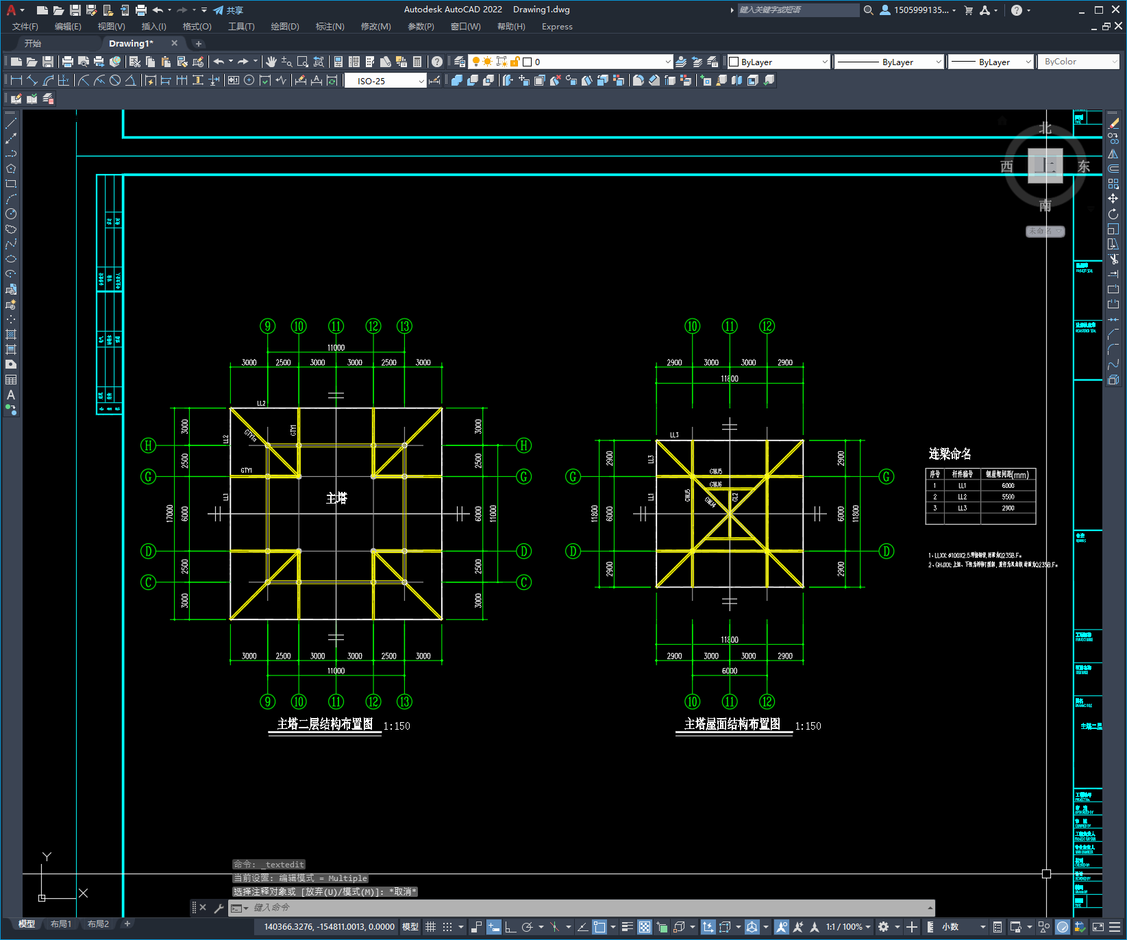
Task: Click the layer 0 color swatch
Action: tap(528, 62)
